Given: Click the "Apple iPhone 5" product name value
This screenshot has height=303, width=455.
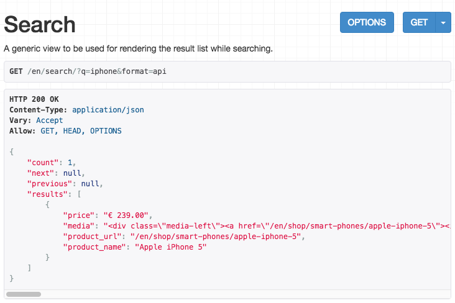Looking at the screenshot, I should tap(170, 247).
